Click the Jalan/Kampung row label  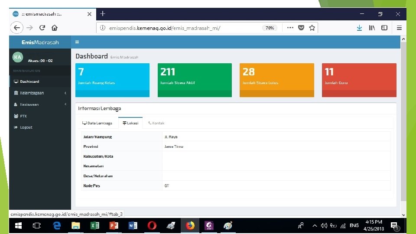coord(97,137)
